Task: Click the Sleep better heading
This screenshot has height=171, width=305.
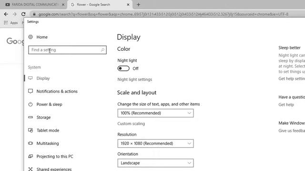Action: 289,47
